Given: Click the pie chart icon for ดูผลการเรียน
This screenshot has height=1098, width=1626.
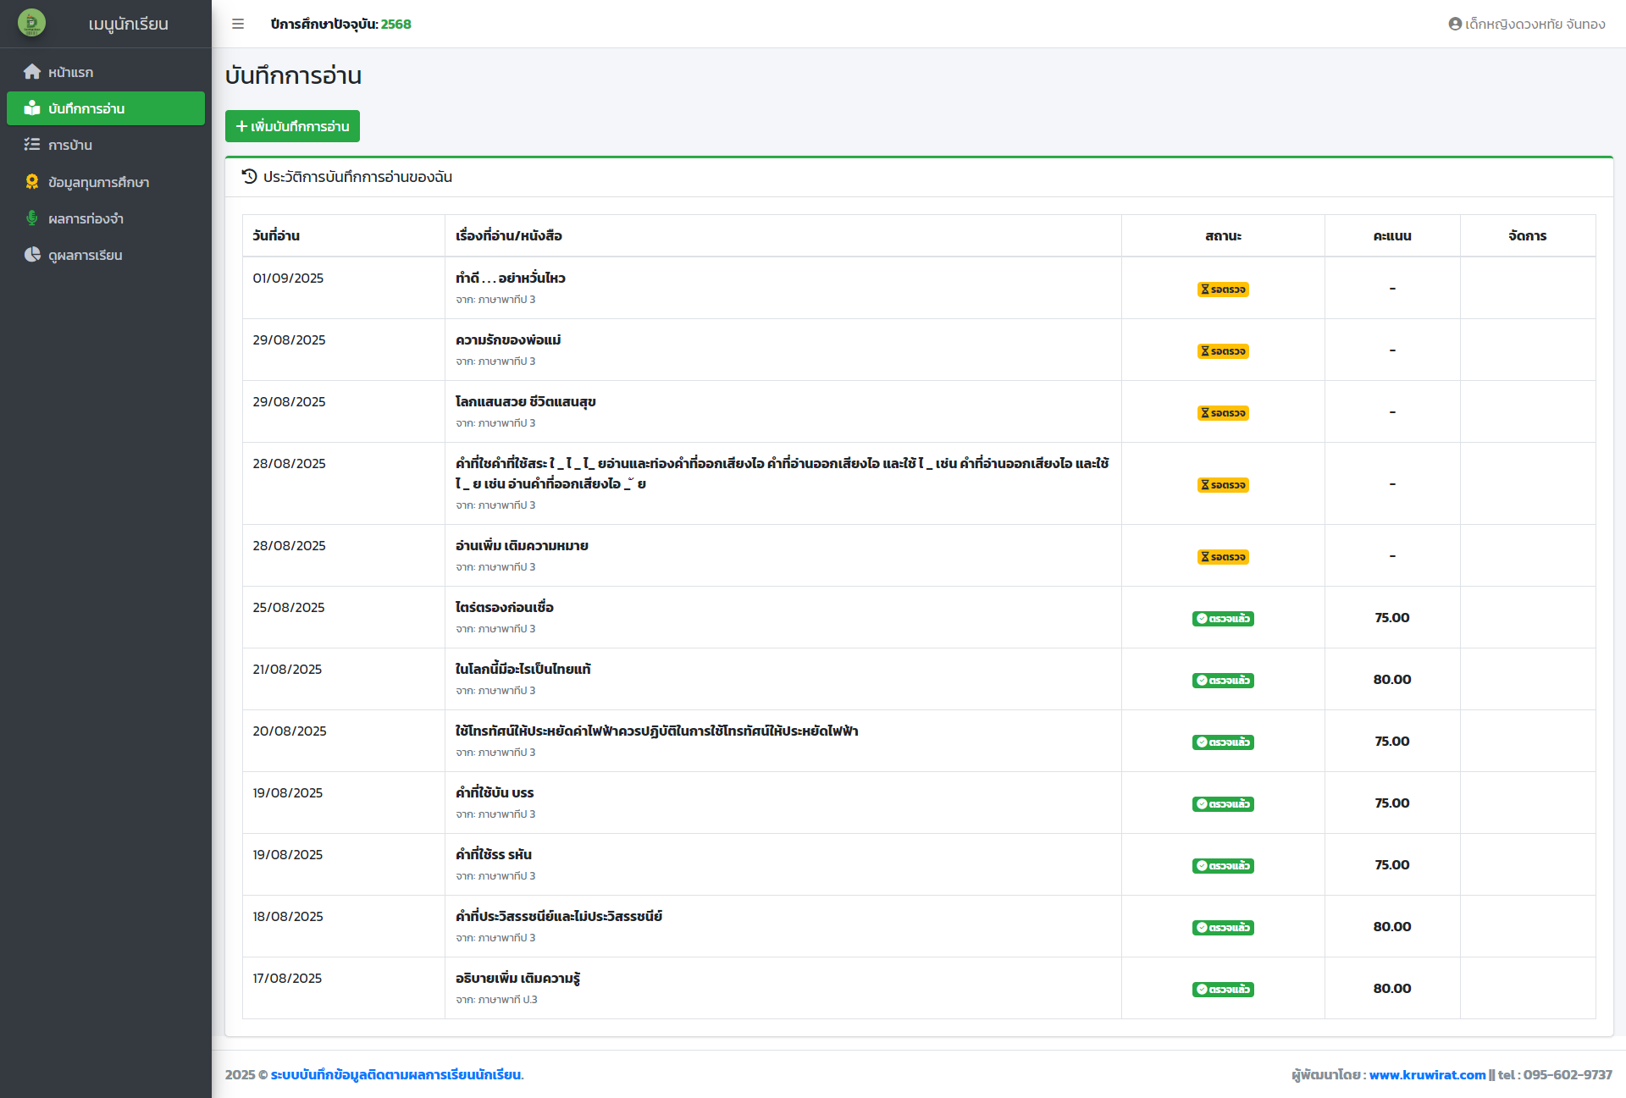Looking at the screenshot, I should (32, 255).
